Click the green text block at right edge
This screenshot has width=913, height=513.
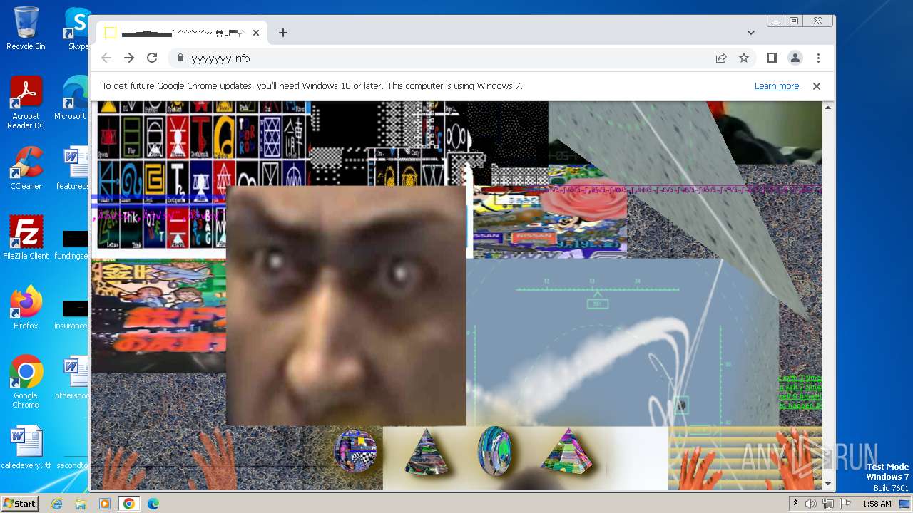(800, 391)
